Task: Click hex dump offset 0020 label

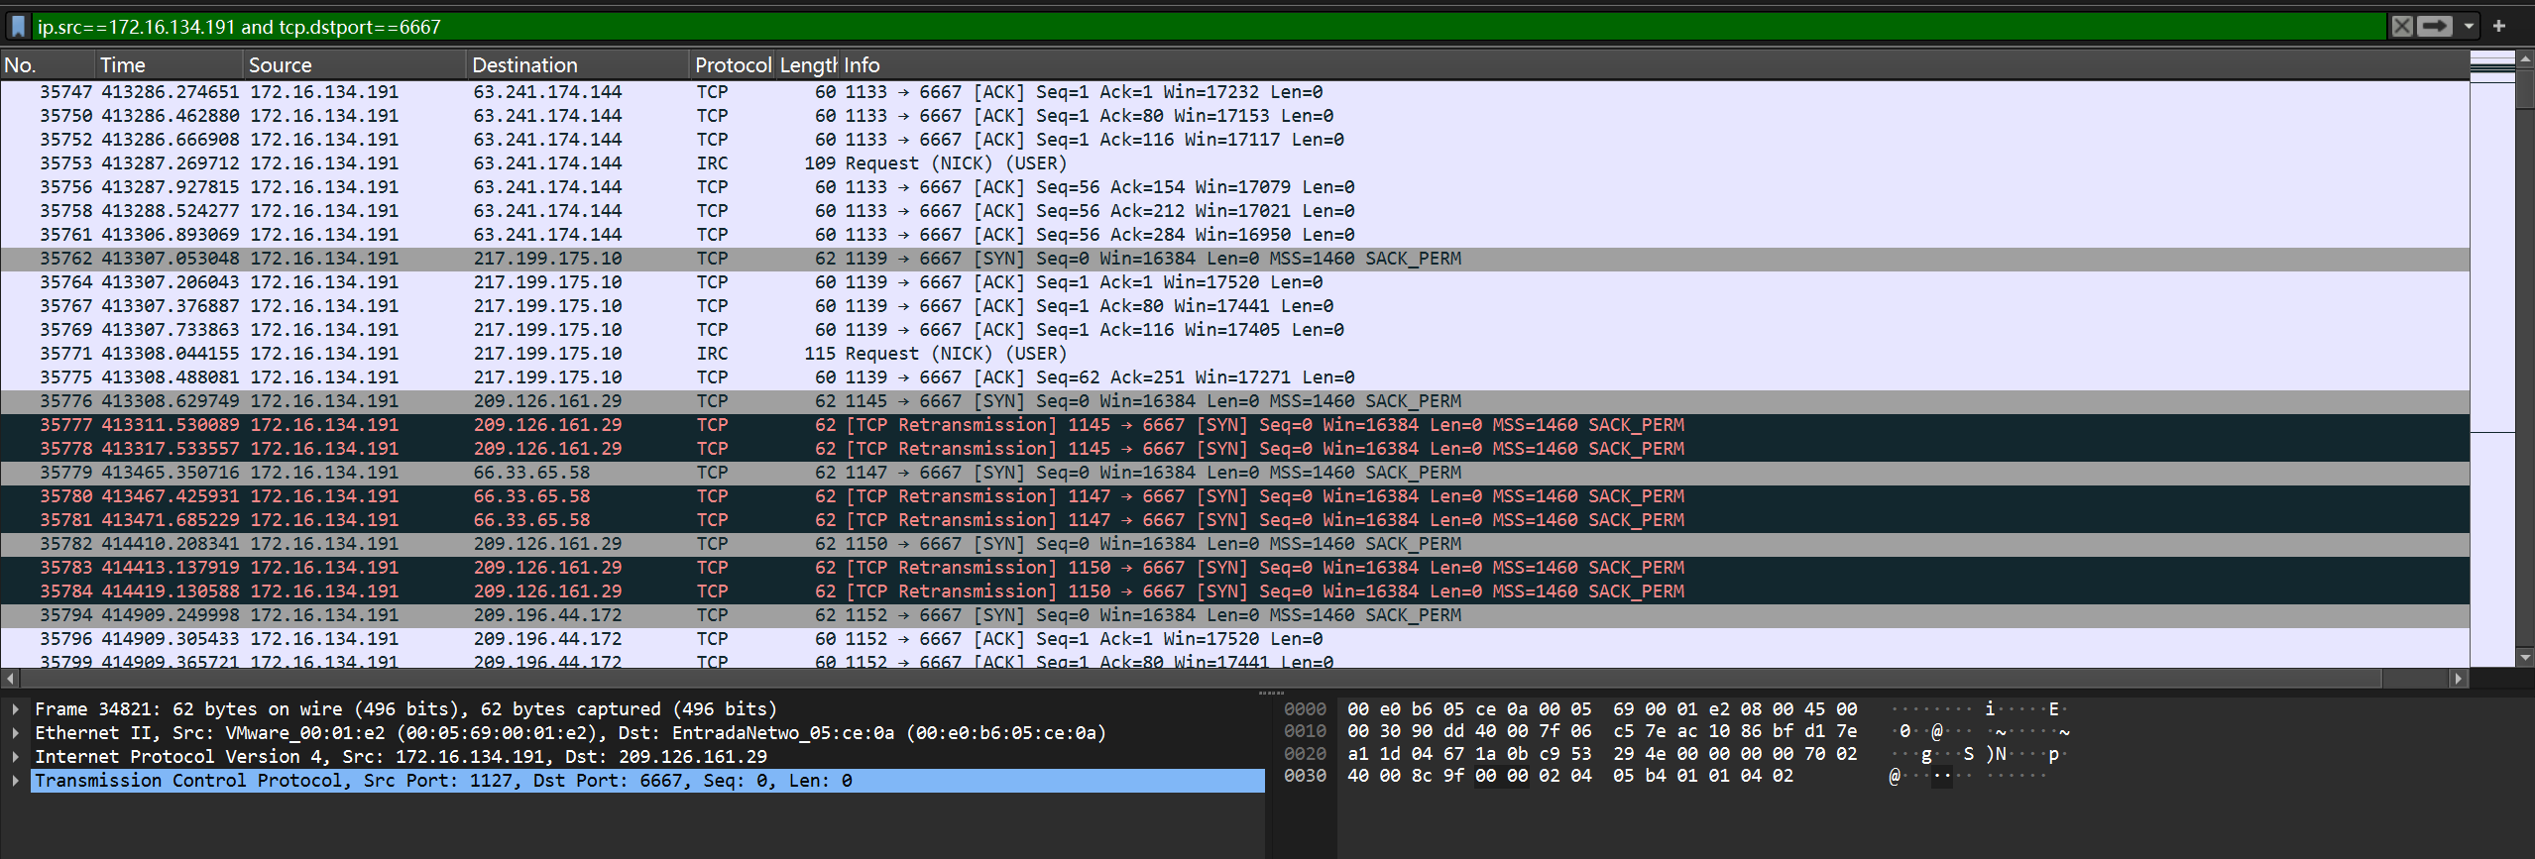Action: (1305, 754)
